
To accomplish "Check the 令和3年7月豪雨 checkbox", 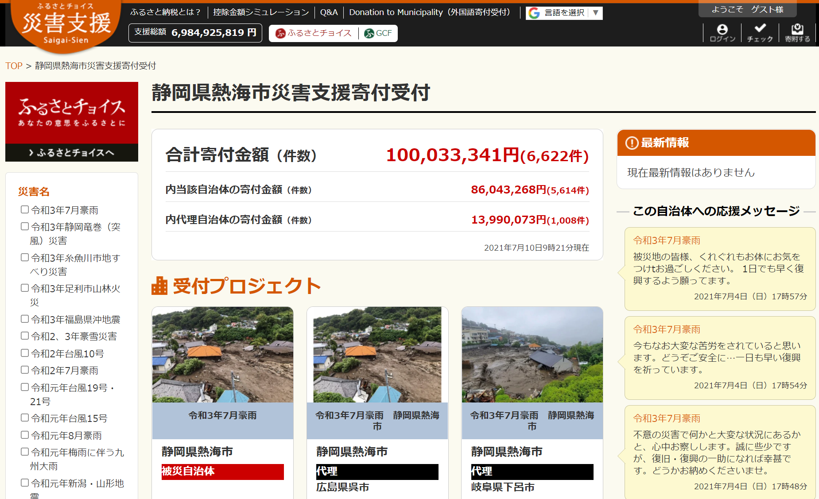I will (x=25, y=209).
